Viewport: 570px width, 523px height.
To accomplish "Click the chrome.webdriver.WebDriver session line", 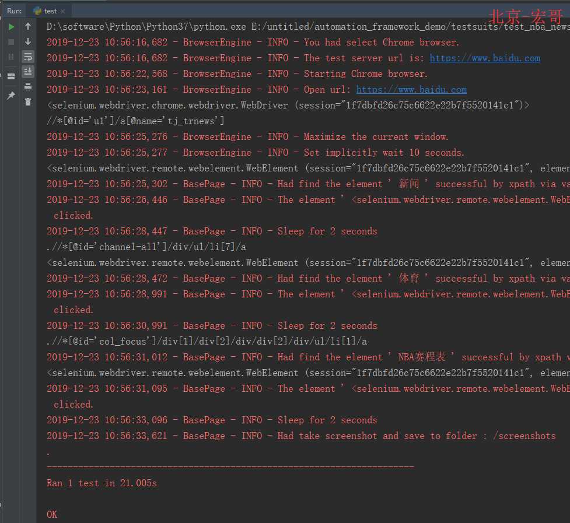I will tap(288, 106).
